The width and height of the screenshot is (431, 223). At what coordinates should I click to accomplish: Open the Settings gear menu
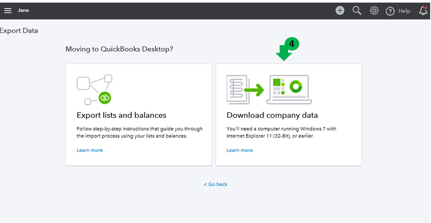click(x=374, y=11)
